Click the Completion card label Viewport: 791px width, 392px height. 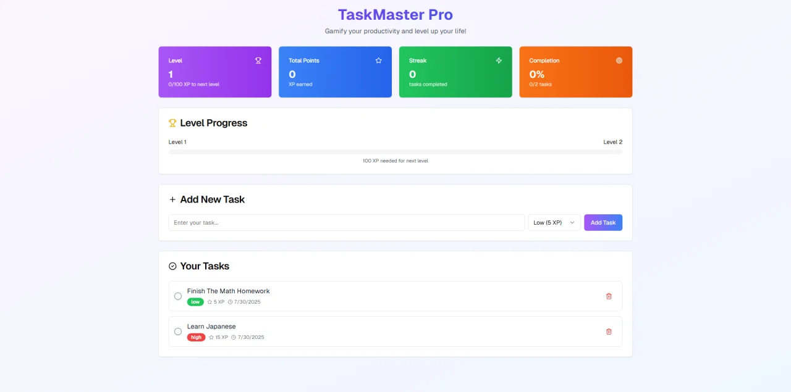coord(544,60)
